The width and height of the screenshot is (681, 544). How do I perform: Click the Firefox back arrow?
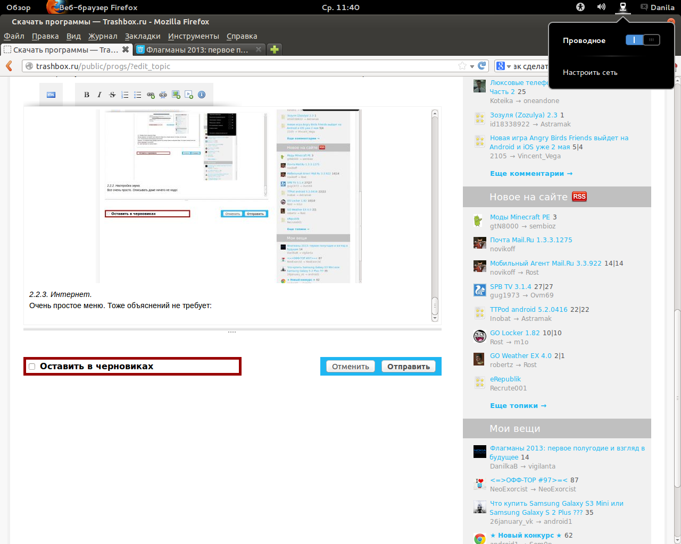click(9, 66)
